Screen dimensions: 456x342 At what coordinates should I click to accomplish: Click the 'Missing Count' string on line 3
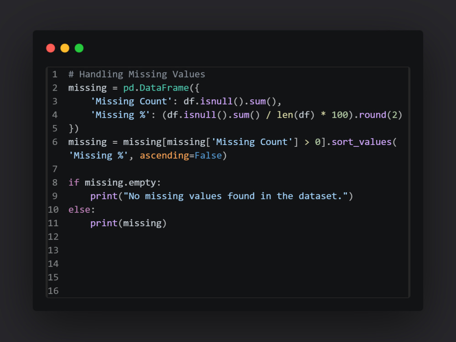point(131,102)
